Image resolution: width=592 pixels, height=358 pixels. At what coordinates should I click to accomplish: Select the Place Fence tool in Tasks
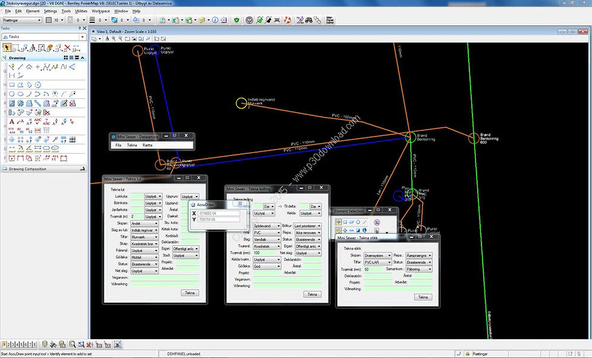pos(16,48)
